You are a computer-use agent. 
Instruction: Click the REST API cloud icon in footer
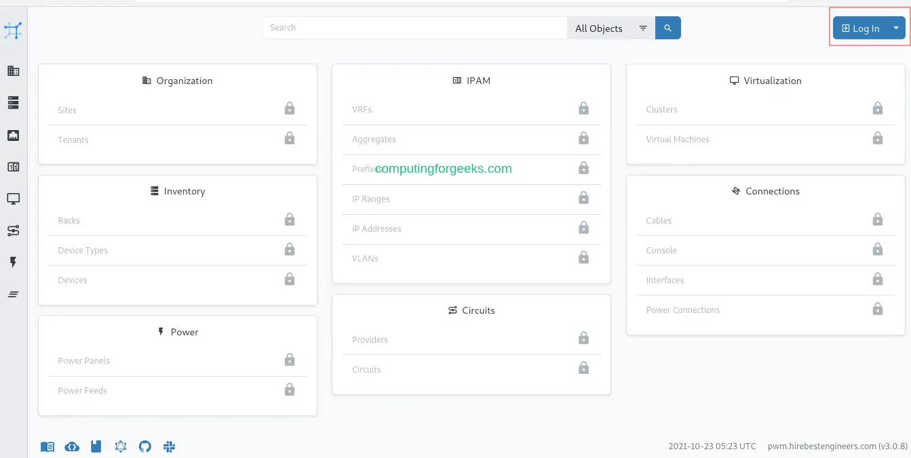point(72,446)
